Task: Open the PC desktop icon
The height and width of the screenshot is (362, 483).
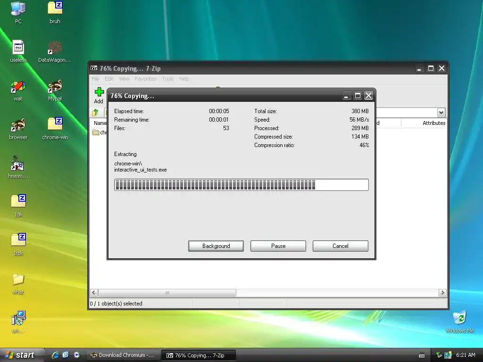Action: 18,12
